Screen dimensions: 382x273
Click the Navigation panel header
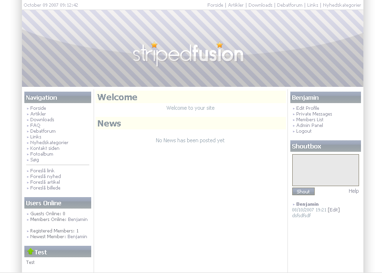(x=58, y=97)
